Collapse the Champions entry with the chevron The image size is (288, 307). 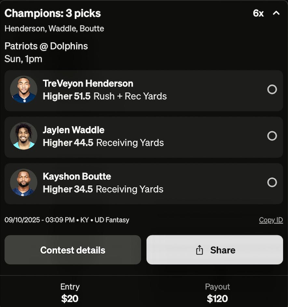[x=276, y=13]
